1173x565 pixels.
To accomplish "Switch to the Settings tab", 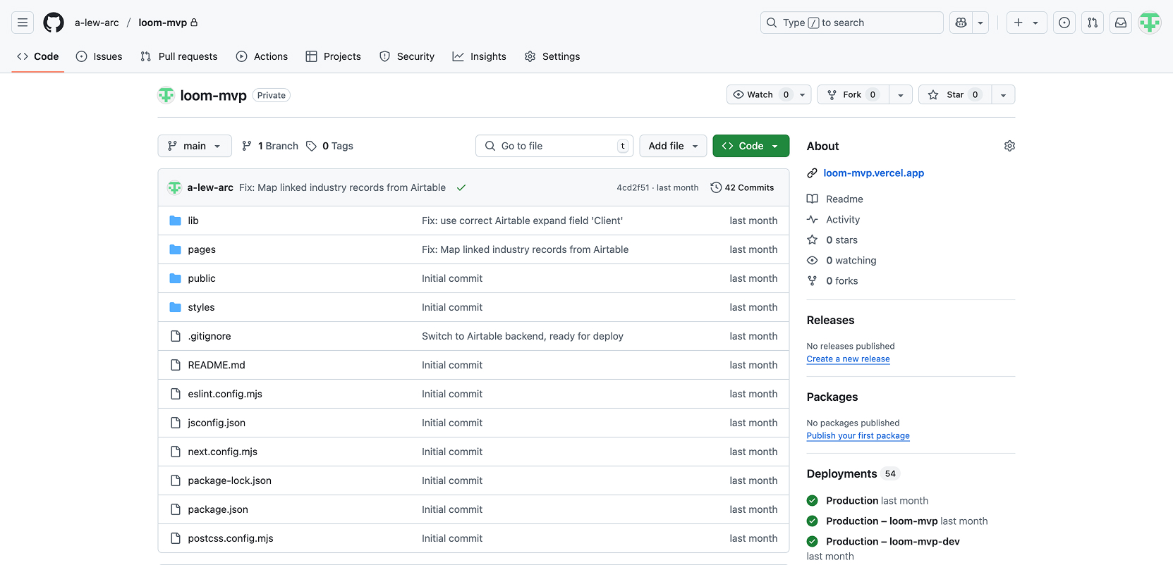I will click(x=552, y=56).
